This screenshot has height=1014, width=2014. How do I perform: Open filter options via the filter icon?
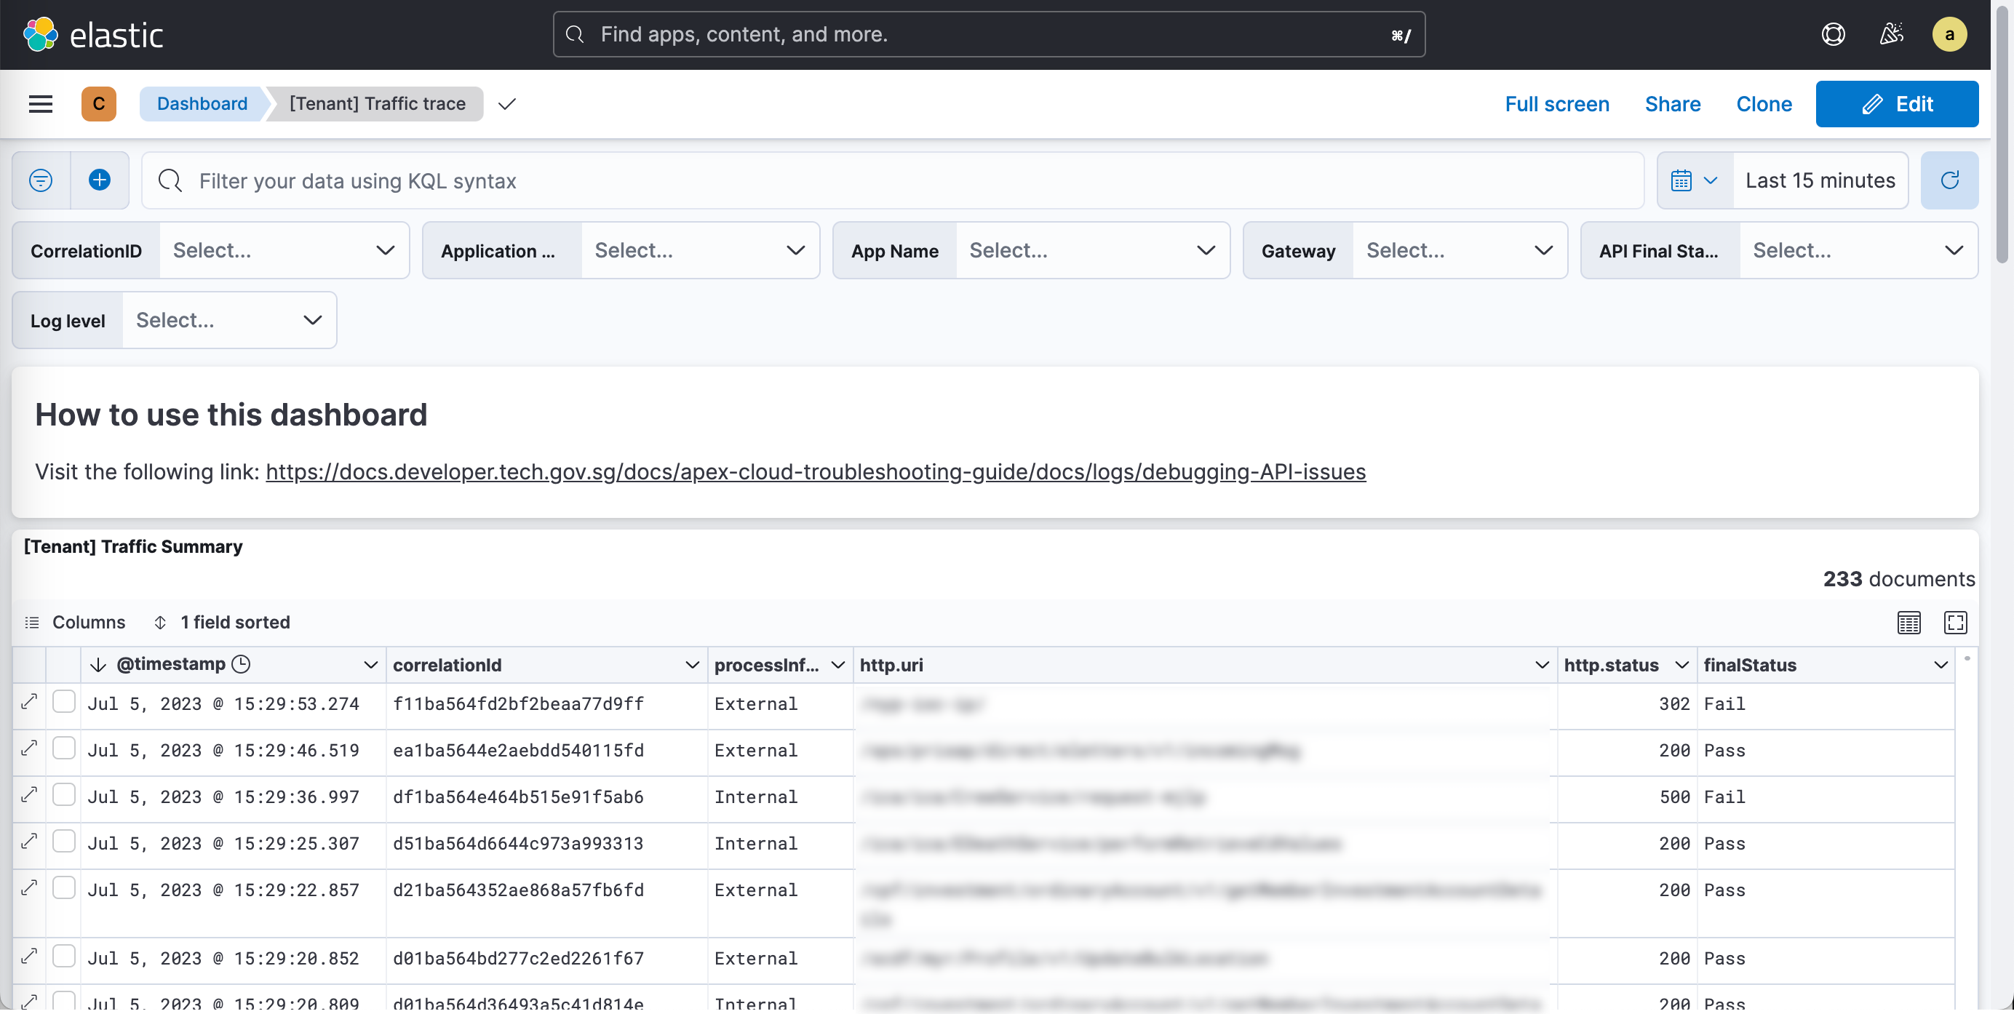tap(41, 180)
